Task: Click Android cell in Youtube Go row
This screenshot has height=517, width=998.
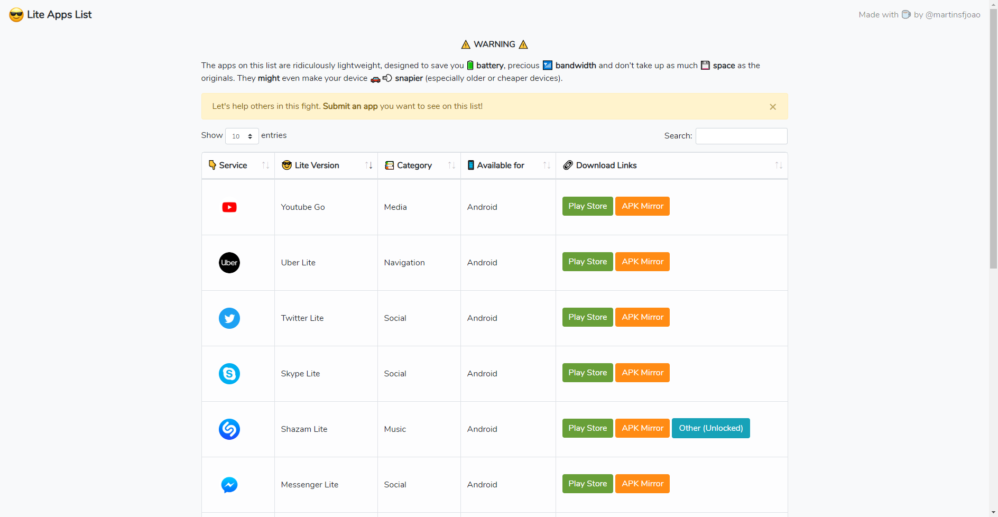Action: point(508,207)
